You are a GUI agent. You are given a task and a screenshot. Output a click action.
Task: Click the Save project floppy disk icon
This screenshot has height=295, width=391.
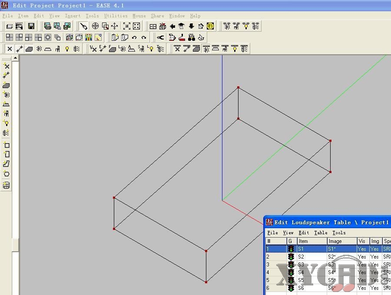pos(31,26)
